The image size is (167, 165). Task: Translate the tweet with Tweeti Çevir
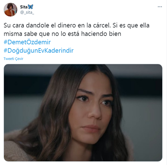(x=13, y=59)
